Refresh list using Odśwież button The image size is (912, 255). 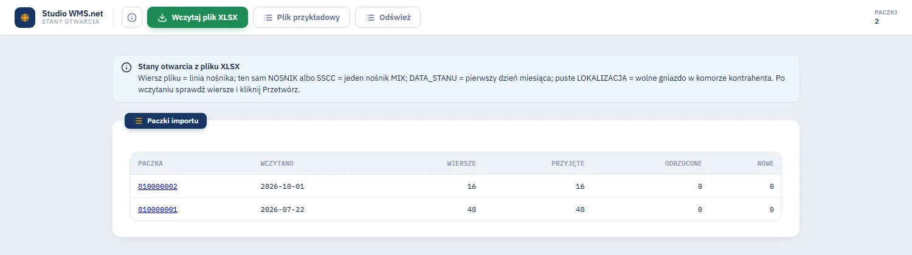point(388,18)
